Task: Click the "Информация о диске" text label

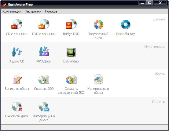Action: 44,118
